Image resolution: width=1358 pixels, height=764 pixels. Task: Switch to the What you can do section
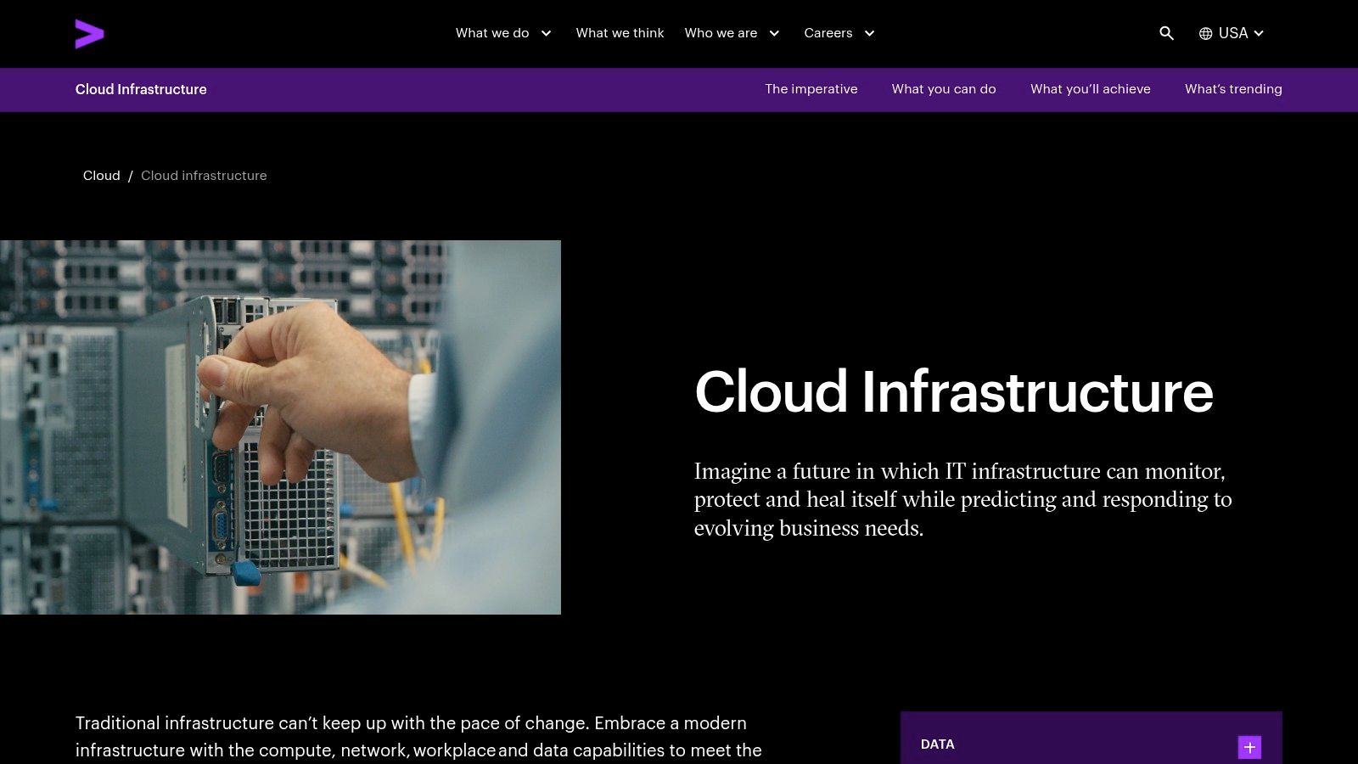pos(943,89)
